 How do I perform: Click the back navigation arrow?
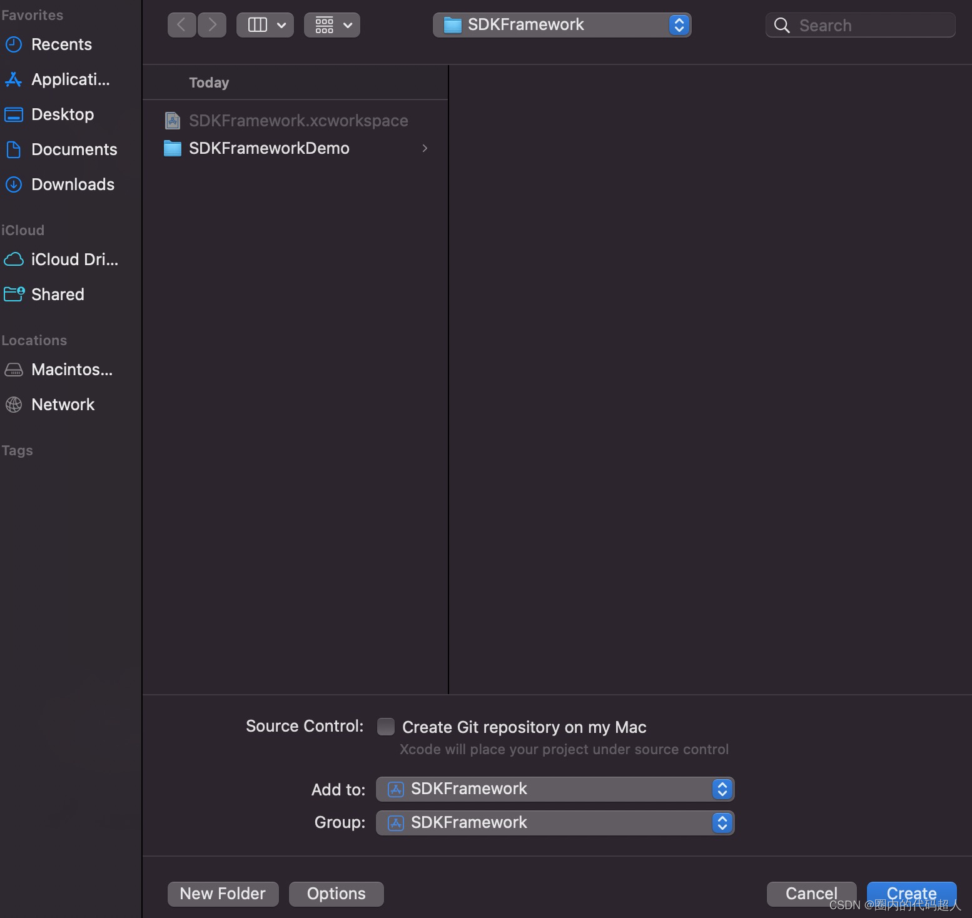click(x=181, y=24)
